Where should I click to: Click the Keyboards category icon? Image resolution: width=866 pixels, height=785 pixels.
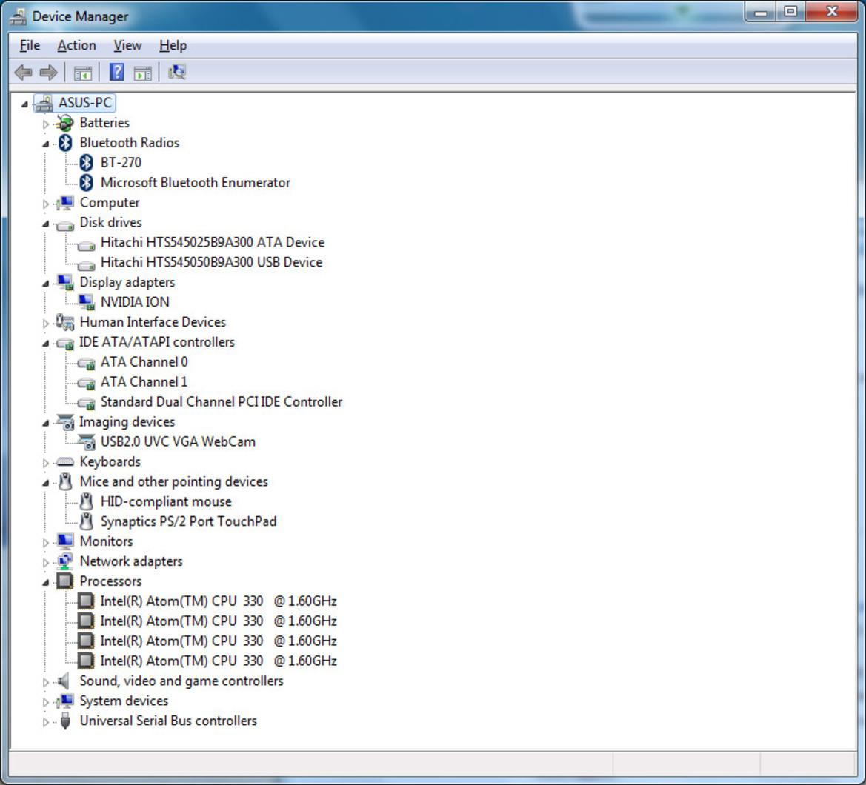[65, 461]
